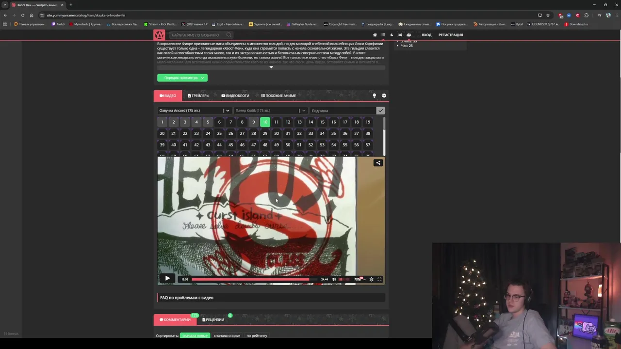Go back in browser history
621x349 pixels.
coord(5,15)
